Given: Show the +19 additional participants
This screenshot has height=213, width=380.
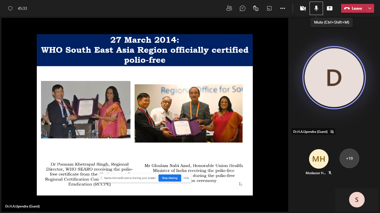Looking at the screenshot, I should pyautogui.click(x=349, y=158).
